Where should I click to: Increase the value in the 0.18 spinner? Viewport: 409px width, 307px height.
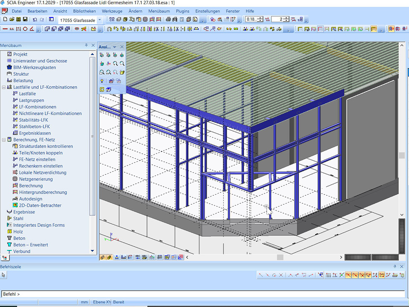coord(260,18)
